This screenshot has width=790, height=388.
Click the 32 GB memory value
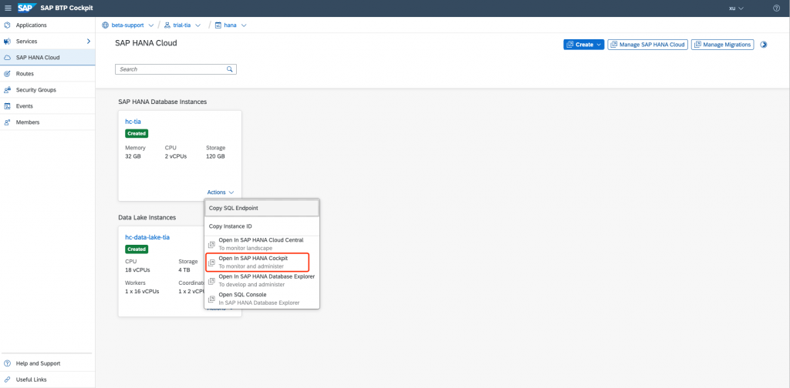click(133, 156)
